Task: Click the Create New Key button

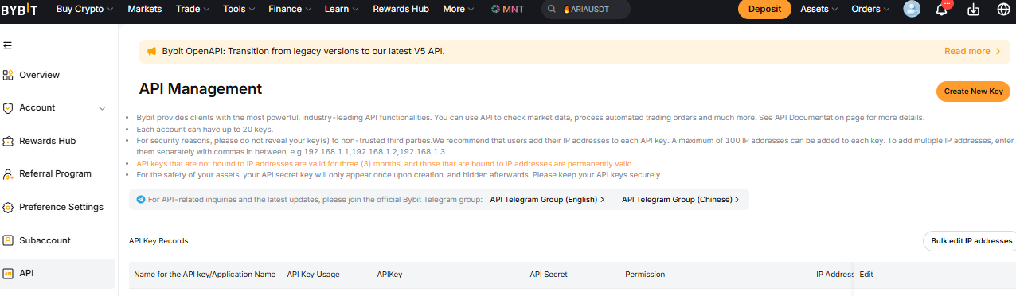Action: 973,92
